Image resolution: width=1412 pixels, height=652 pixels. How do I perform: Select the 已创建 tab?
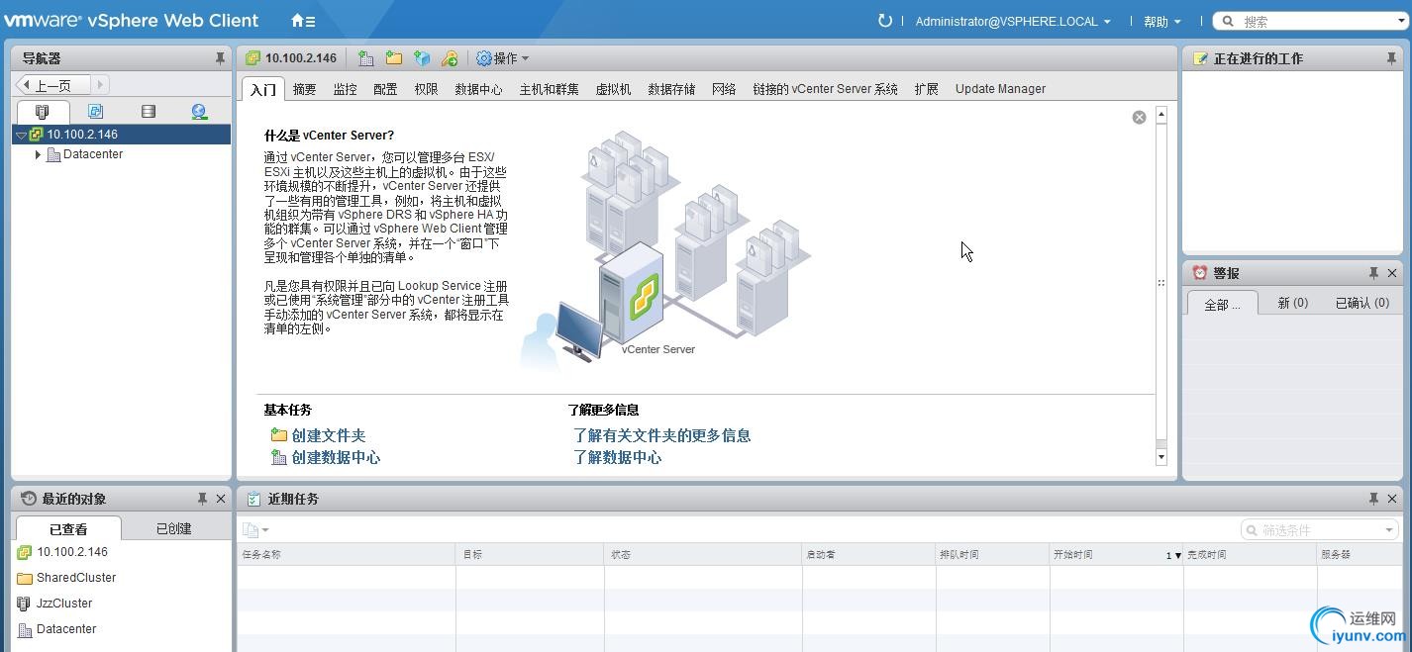(x=173, y=528)
